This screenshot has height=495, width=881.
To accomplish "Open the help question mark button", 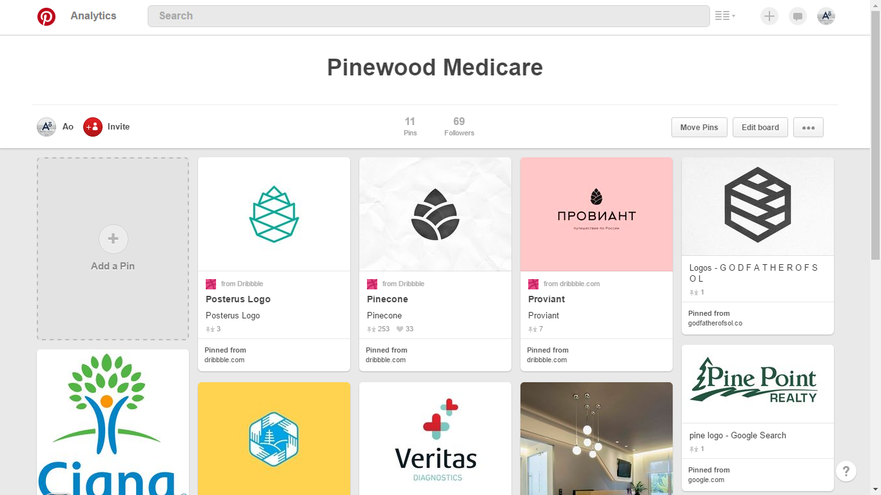I will point(846,471).
